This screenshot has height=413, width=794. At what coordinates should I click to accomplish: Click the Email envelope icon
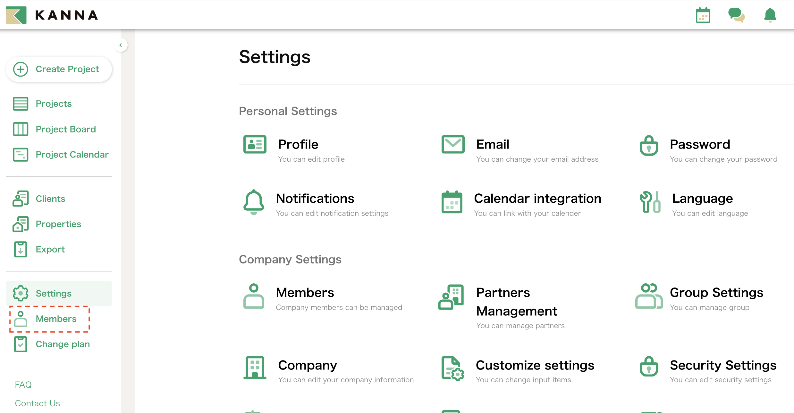coord(453,144)
